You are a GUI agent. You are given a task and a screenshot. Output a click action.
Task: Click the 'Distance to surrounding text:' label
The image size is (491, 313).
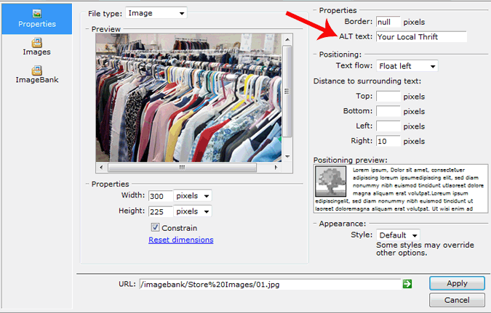pos(367,81)
